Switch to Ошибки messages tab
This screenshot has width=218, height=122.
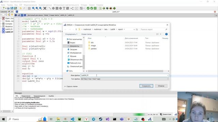coord(51,96)
